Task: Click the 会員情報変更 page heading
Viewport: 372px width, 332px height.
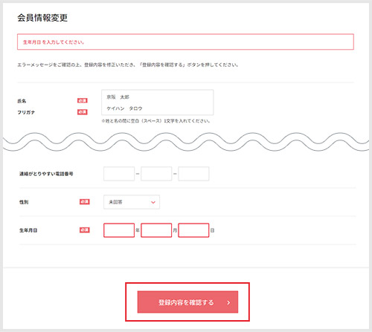Action: tap(42, 18)
